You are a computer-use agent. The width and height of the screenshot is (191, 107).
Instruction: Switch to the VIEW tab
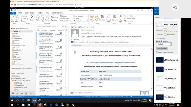point(47,13)
